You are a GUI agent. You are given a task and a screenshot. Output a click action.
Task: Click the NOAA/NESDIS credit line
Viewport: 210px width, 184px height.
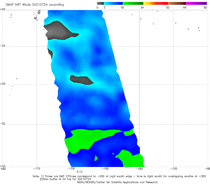click(117, 182)
